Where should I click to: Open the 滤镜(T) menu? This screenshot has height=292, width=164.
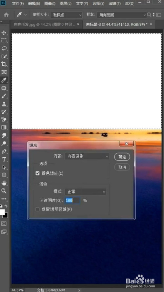click(114, 4)
